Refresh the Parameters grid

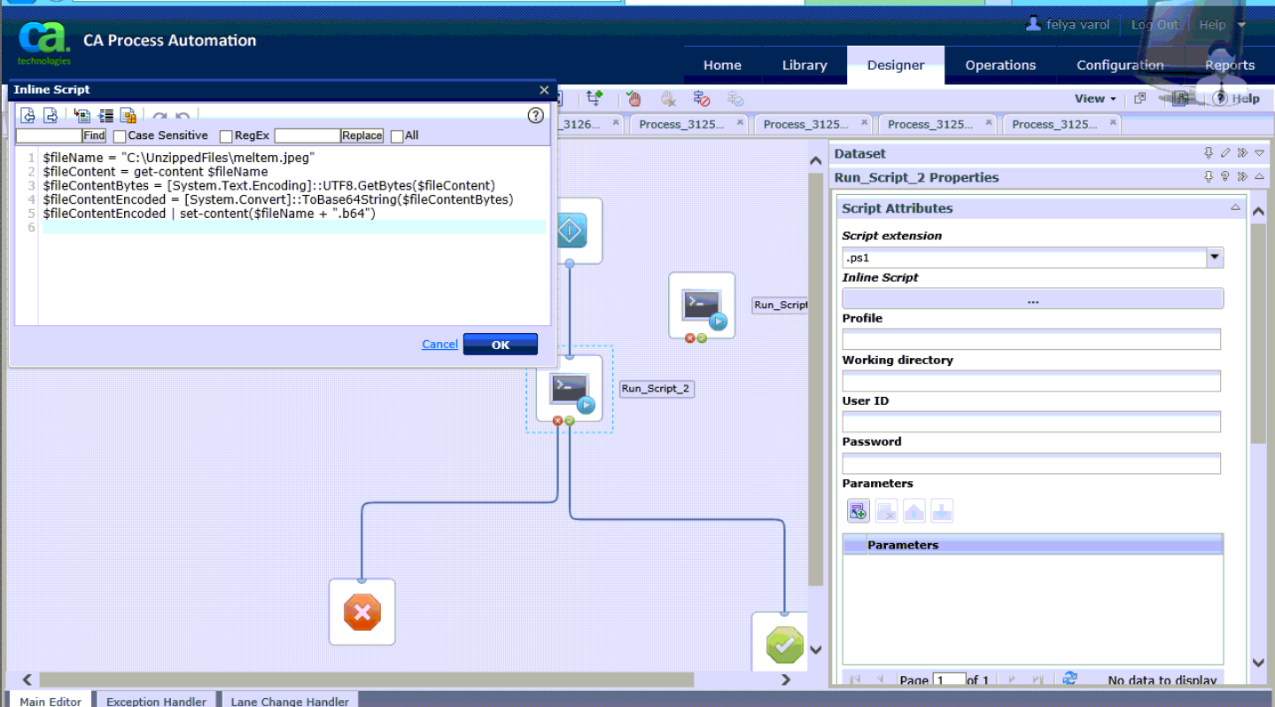pyautogui.click(x=1069, y=679)
